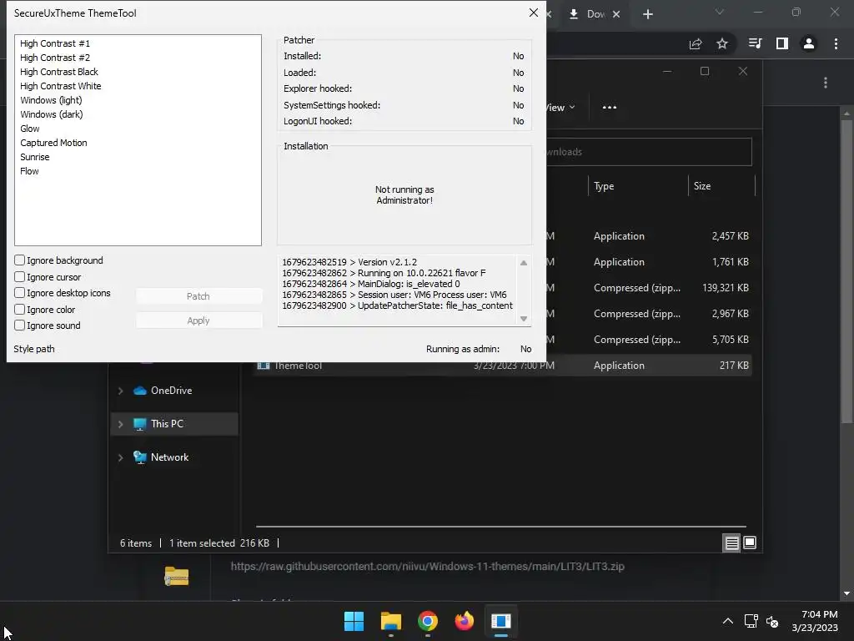Select the Windows (light) theme
854x641 pixels.
pyautogui.click(x=51, y=100)
